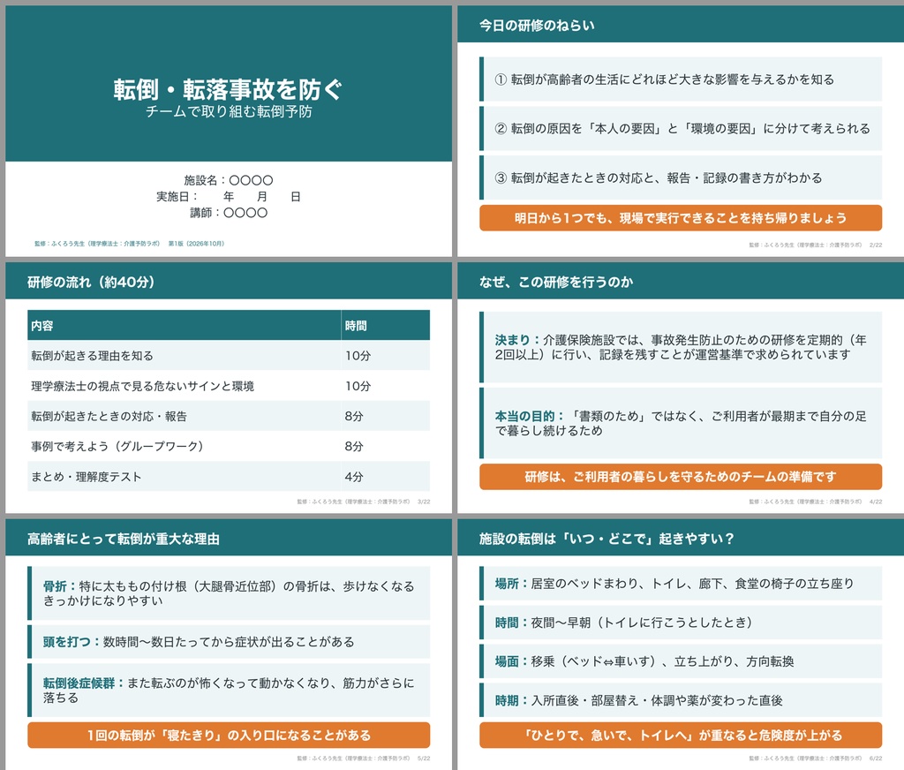Click the 内容 table header

coord(185,325)
